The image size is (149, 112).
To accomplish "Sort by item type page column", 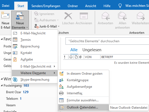I will coord(76,57).
